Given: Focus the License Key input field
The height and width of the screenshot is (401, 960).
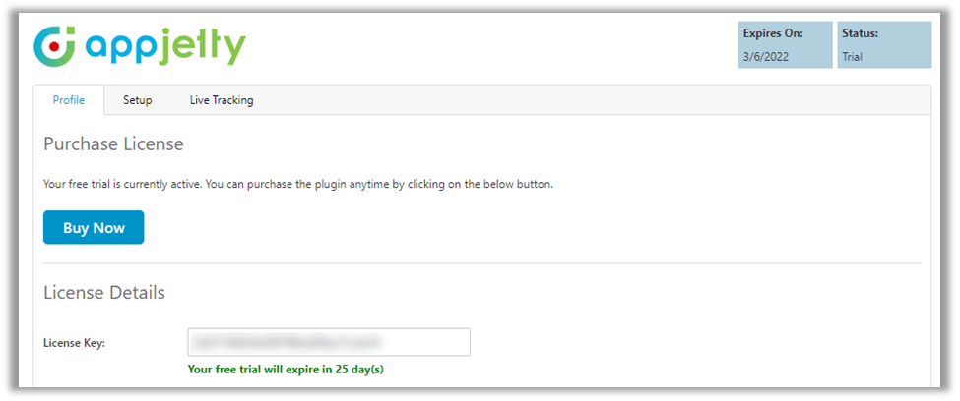Looking at the screenshot, I should 329,342.
